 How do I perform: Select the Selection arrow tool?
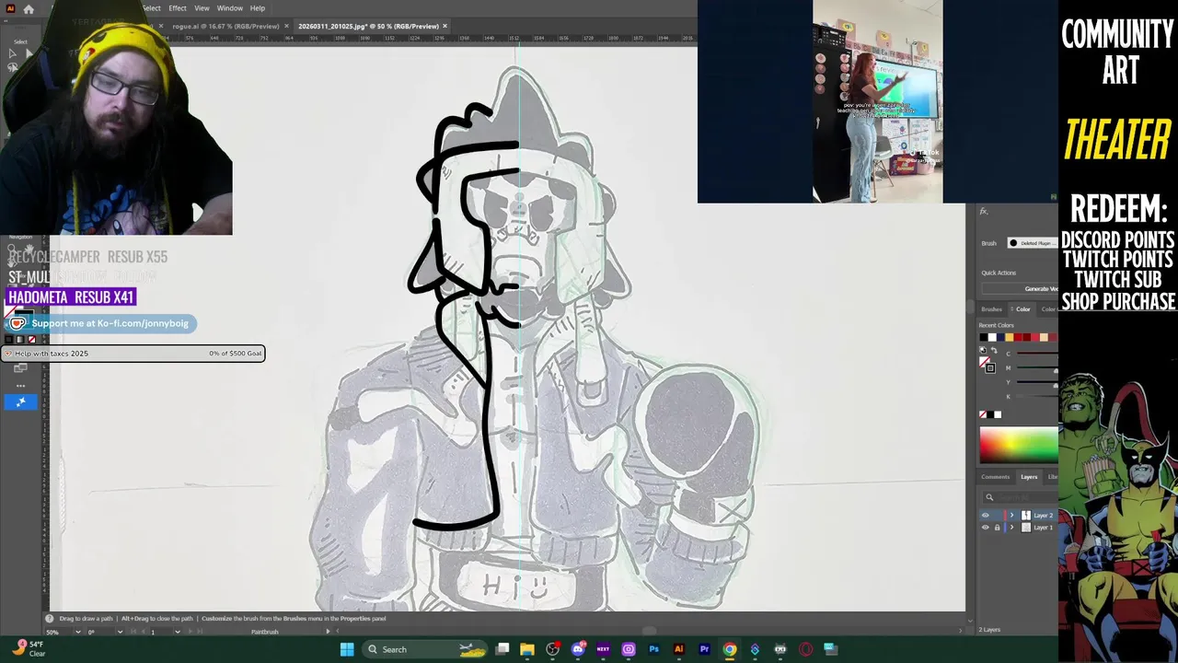click(x=12, y=53)
